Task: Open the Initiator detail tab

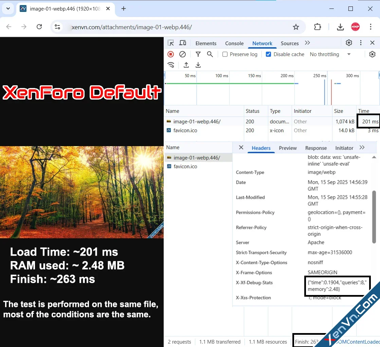Action: [344, 148]
